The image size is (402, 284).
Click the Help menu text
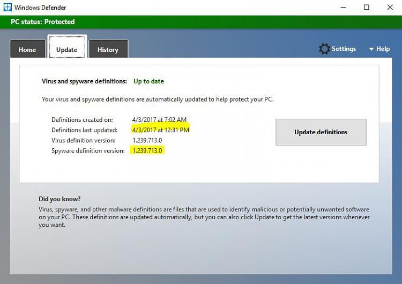pyautogui.click(x=383, y=49)
